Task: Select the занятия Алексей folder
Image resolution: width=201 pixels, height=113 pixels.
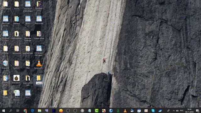Action: (x=28, y=36)
